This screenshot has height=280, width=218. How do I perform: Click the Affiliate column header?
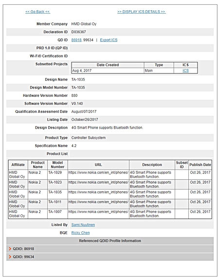[18, 165]
